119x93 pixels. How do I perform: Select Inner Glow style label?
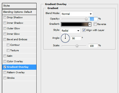[13, 34]
